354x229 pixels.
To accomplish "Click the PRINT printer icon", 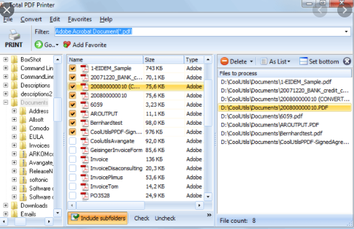I will coord(14,35).
